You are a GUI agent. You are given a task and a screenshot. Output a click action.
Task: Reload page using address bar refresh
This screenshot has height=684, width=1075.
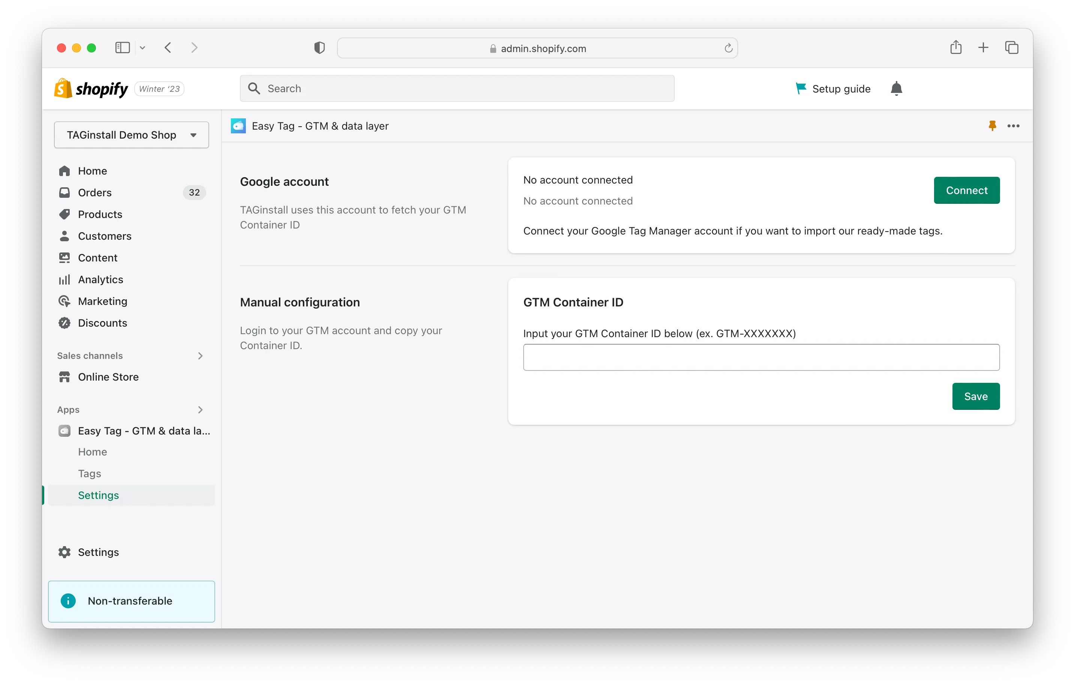[x=728, y=48]
